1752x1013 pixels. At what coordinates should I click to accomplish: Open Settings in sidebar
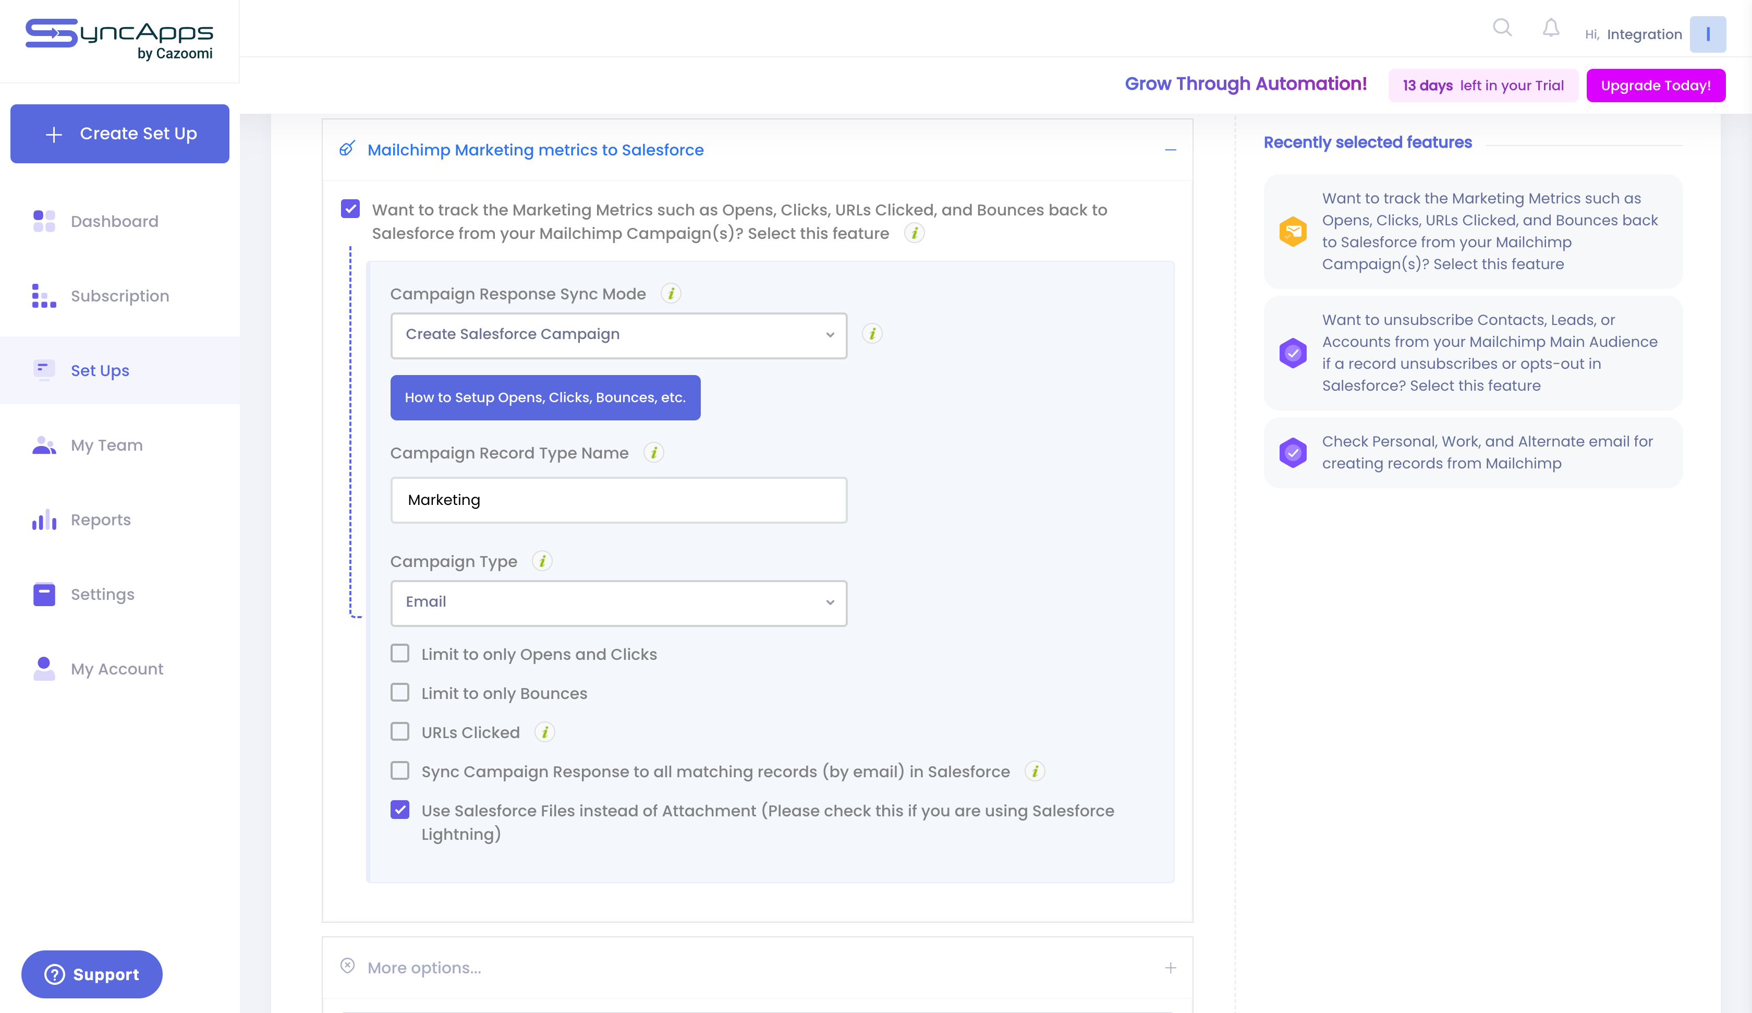[119, 594]
